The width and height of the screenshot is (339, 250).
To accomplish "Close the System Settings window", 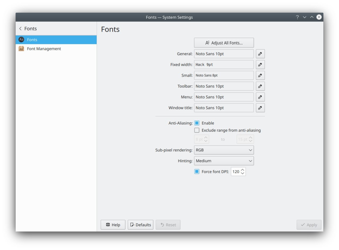I will tap(319, 17).
